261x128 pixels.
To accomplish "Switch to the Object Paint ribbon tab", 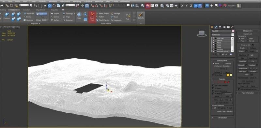I will [x=40, y=10].
